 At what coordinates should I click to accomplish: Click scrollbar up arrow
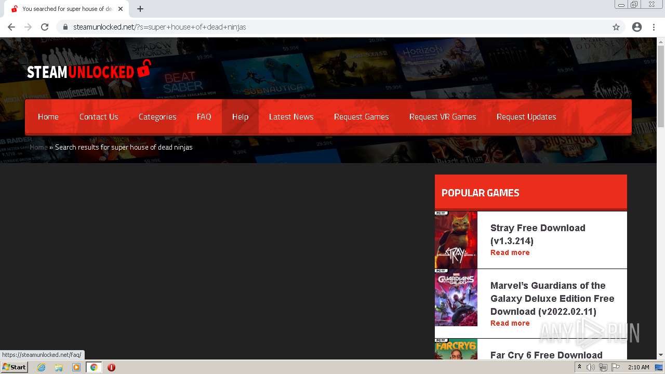(661, 42)
